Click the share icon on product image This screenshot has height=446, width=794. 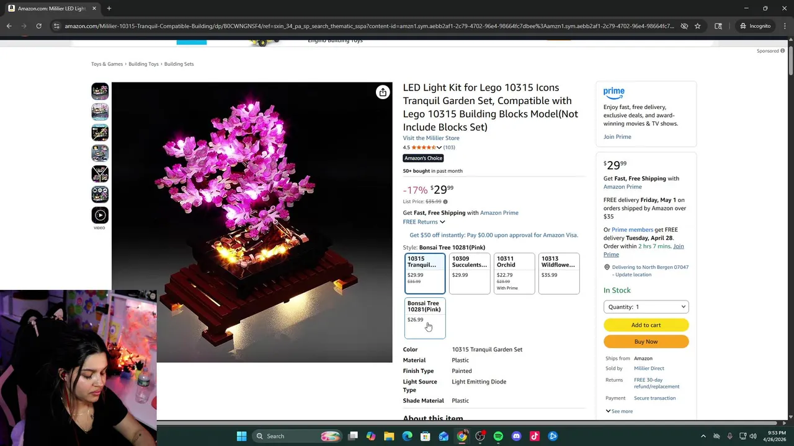pyautogui.click(x=383, y=92)
